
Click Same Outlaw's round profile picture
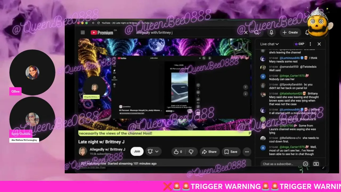32,119
